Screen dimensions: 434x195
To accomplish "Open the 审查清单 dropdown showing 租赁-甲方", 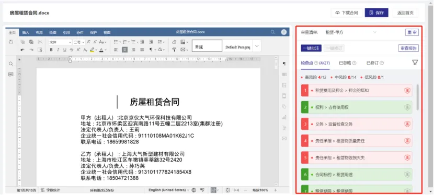I will [x=351, y=32].
